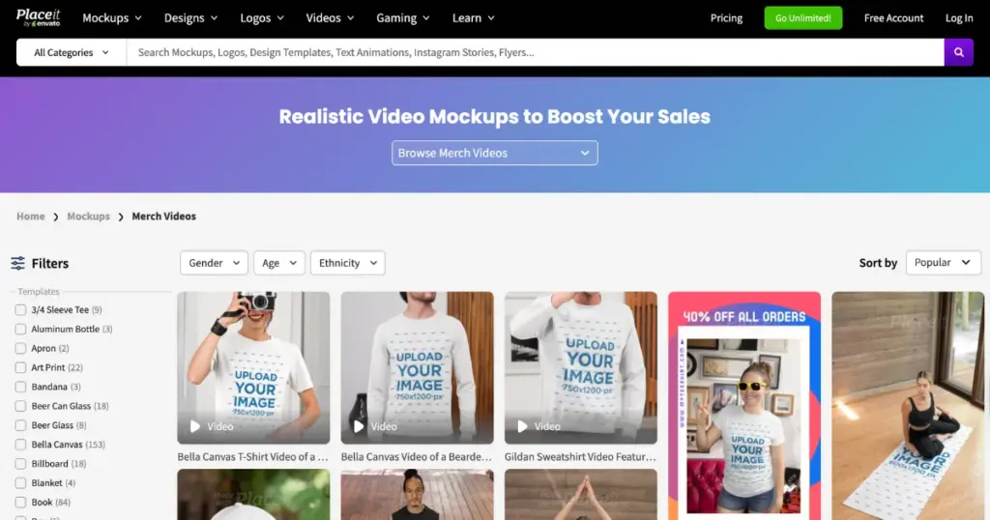Click Log In
Image resolution: width=990 pixels, height=520 pixels.
959,18
